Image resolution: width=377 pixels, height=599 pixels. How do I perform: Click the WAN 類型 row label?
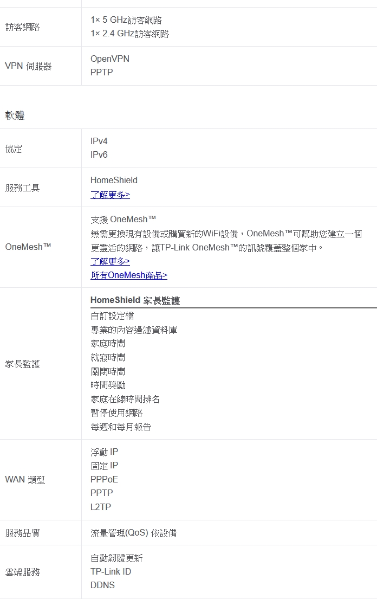pos(25,480)
